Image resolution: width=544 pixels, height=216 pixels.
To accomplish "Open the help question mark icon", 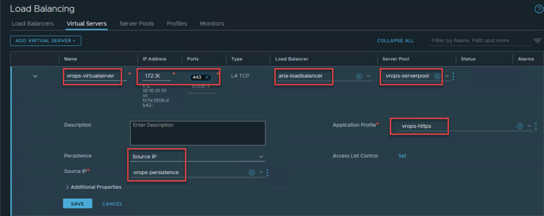I will [538, 9].
